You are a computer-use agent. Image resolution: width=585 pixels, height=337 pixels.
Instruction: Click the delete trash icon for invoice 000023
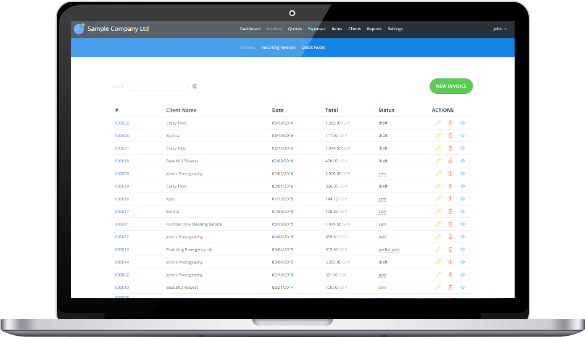click(450, 136)
